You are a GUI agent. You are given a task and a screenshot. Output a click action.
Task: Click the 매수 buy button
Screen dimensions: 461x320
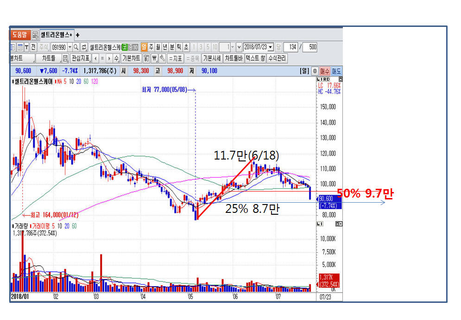(325, 71)
